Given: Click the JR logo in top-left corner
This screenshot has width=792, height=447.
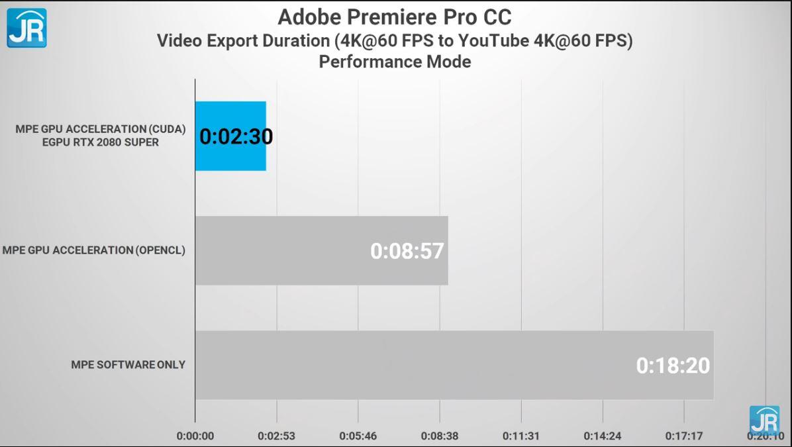Looking at the screenshot, I should pyautogui.click(x=26, y=28).
